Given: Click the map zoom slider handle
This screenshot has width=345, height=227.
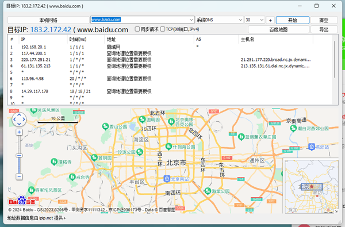Looking at the screenshot, I should (x=19, y=156).
